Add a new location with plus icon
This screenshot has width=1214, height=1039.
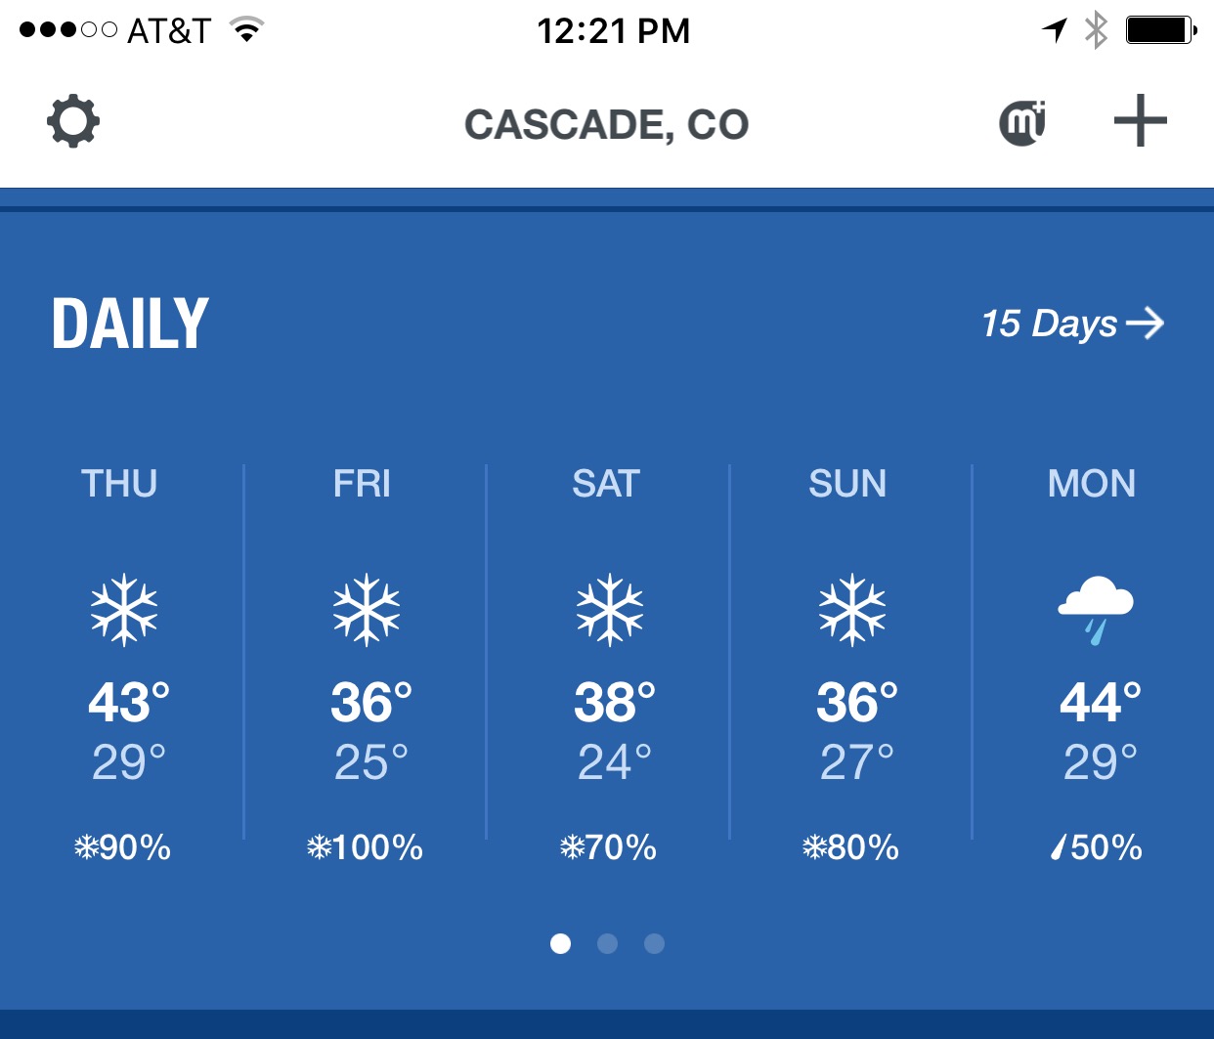pos(1140,122)
